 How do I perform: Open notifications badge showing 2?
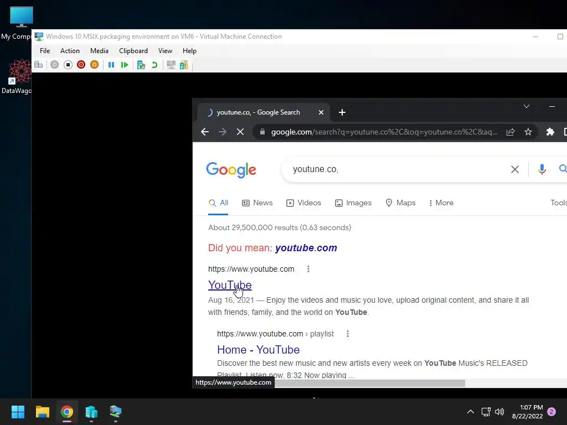[551, 412]
